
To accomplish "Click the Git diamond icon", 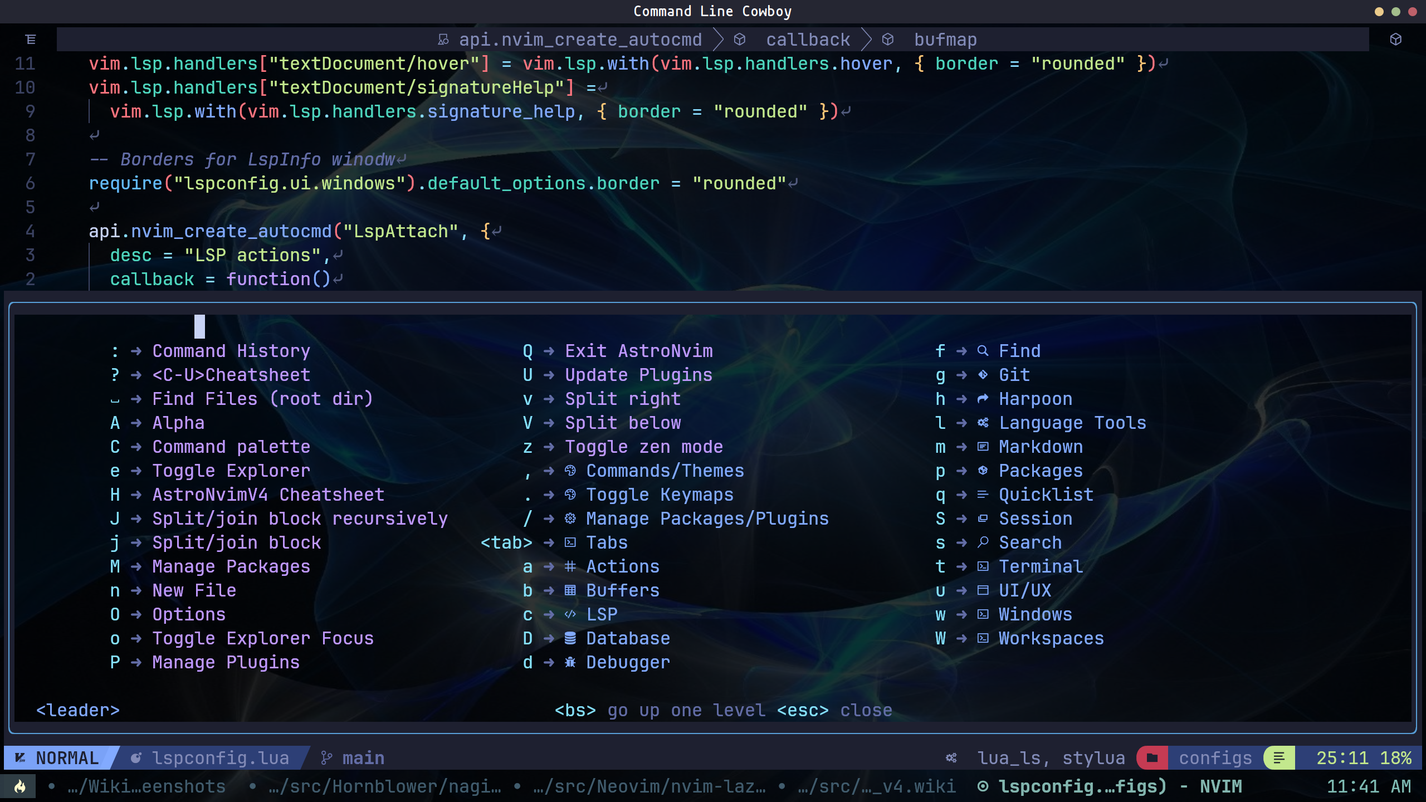I will pyautogui.click(x=983, y=375).
